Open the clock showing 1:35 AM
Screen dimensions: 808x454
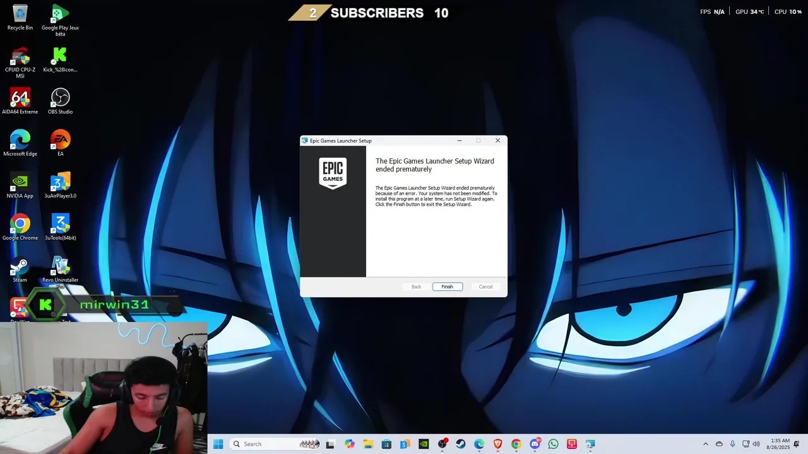(x=780, y=444)
